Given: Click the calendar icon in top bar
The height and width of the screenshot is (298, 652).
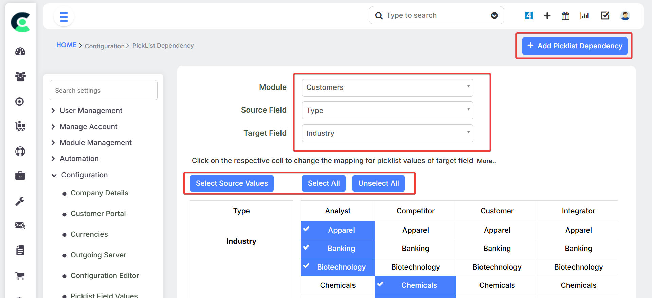Looking at the screenshot, I should 565,16.
